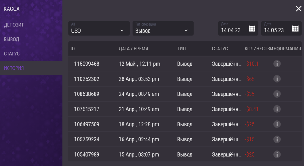Click status Завершённ... for transaction 110252302
Screen dimensions: 304x166
click(227, 79)
